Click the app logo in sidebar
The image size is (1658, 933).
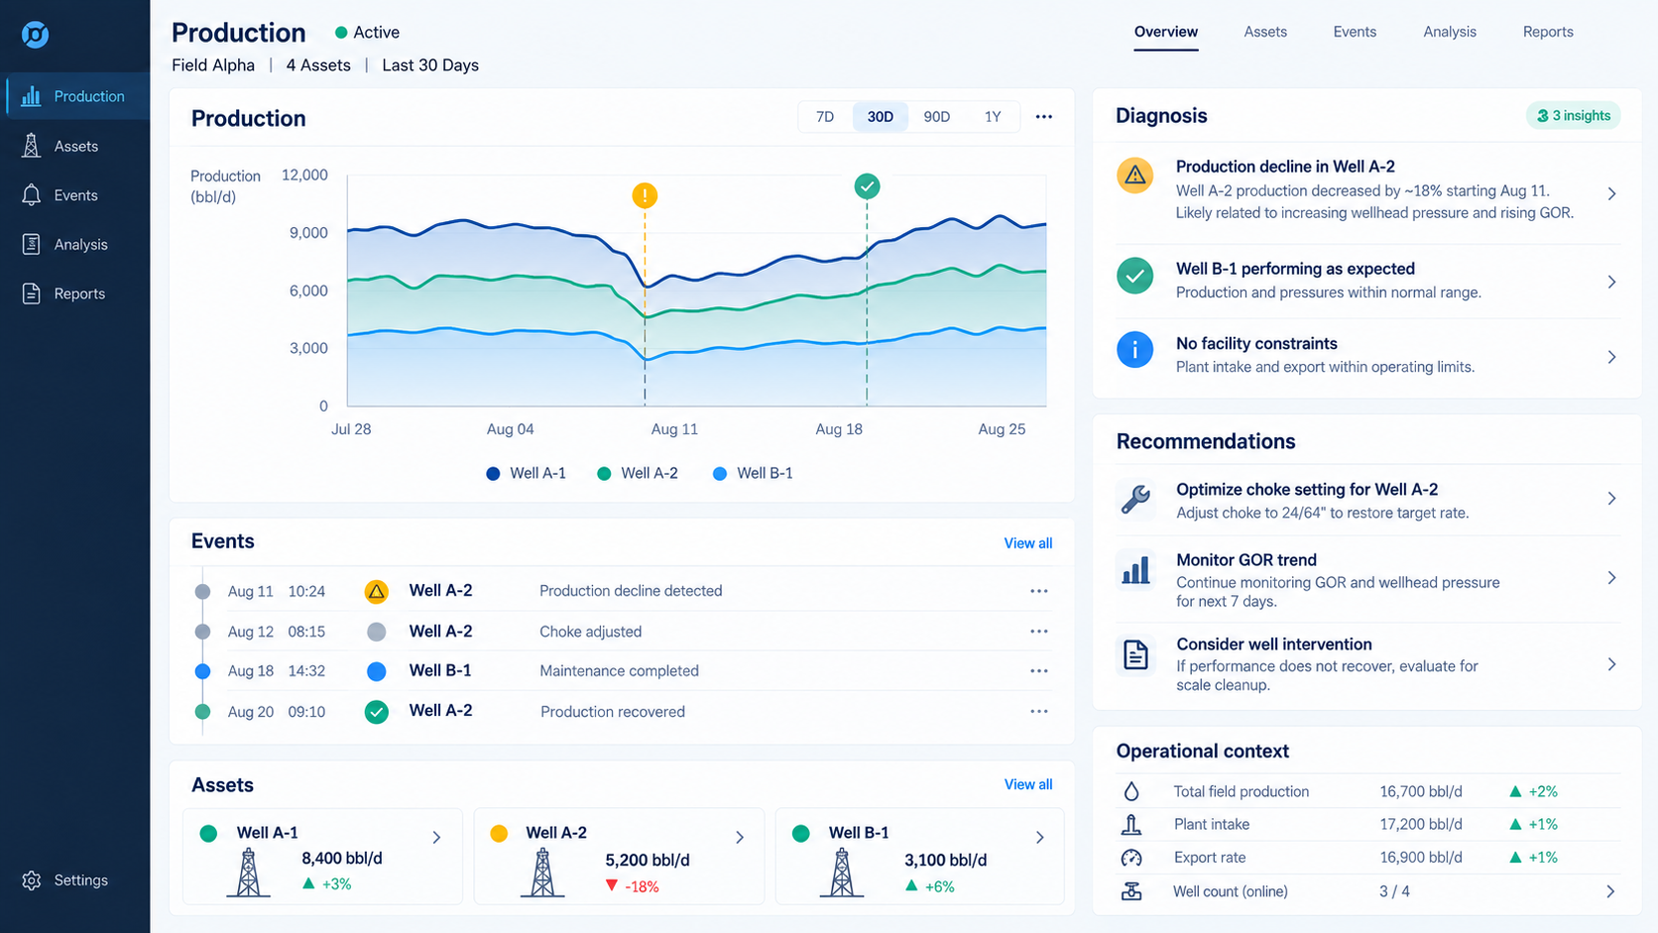point(35,35)
